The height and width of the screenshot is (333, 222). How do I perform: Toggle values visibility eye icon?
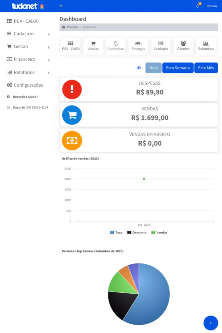point(139,68)
